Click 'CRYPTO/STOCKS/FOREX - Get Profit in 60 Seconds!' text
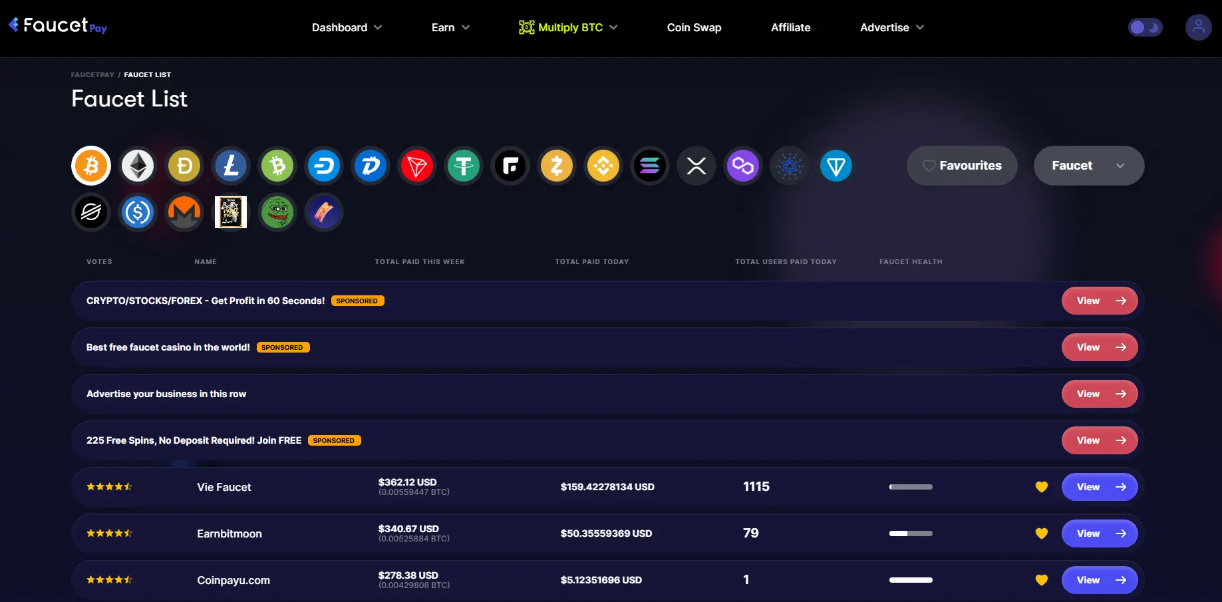 coord(206,301)
